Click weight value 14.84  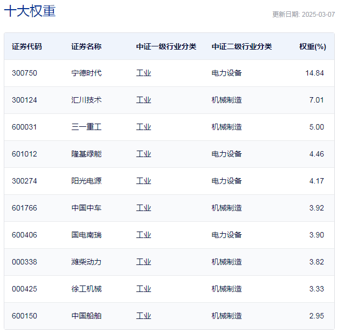(314, 73)
